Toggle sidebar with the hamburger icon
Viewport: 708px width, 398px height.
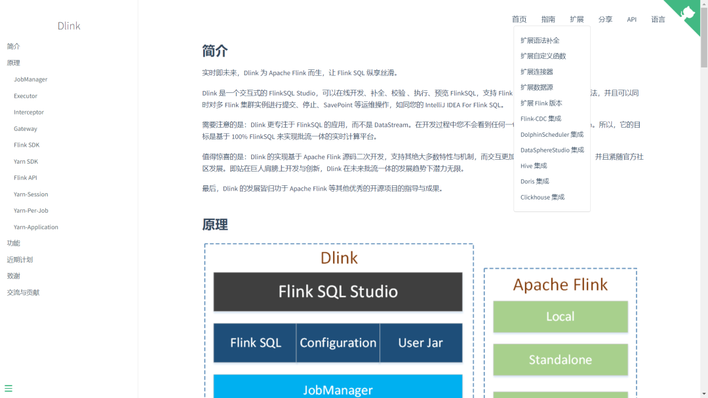(8, 388)
